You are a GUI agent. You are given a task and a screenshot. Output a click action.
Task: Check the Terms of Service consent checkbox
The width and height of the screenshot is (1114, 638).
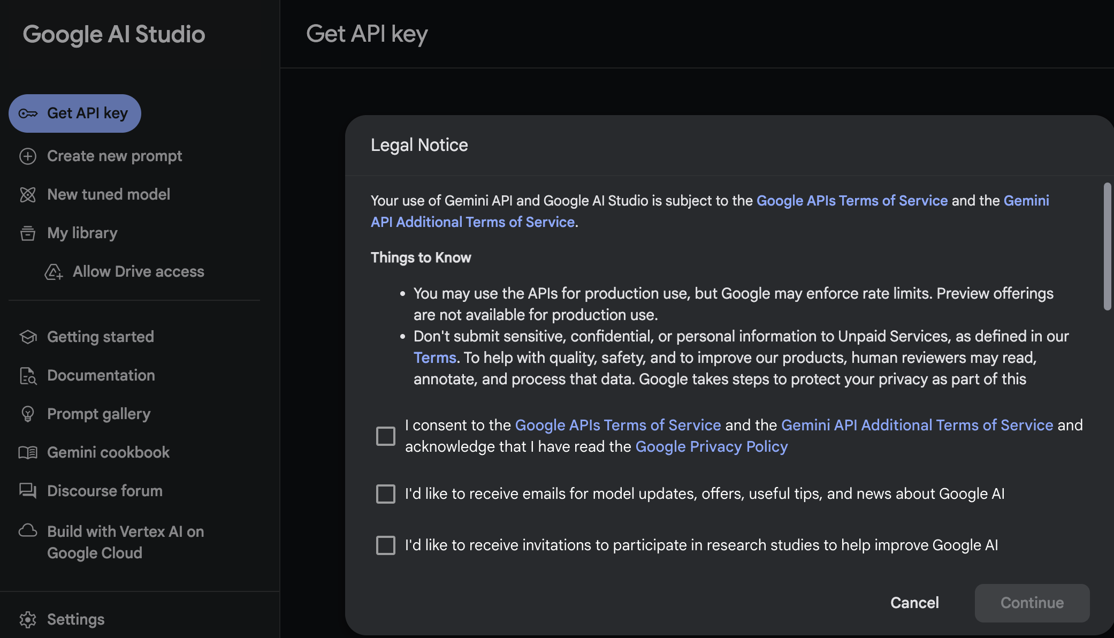click(385, 436)
